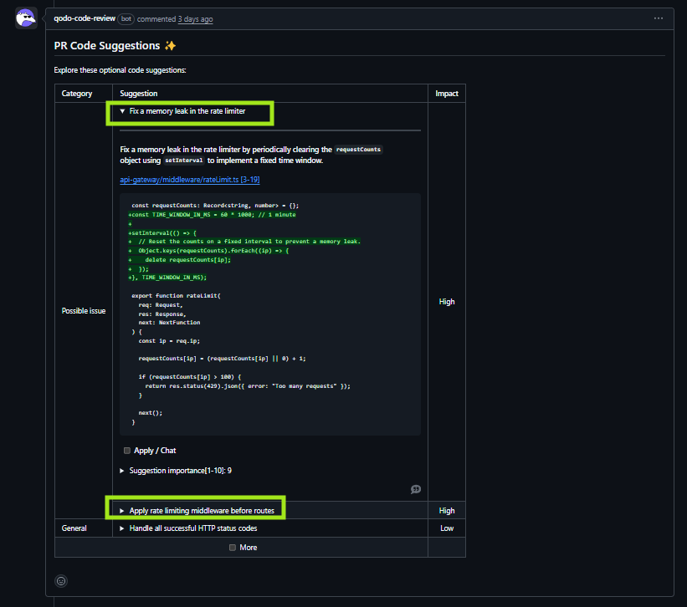Expand 'Suggestion importance[1-10]: 9'

176,471
